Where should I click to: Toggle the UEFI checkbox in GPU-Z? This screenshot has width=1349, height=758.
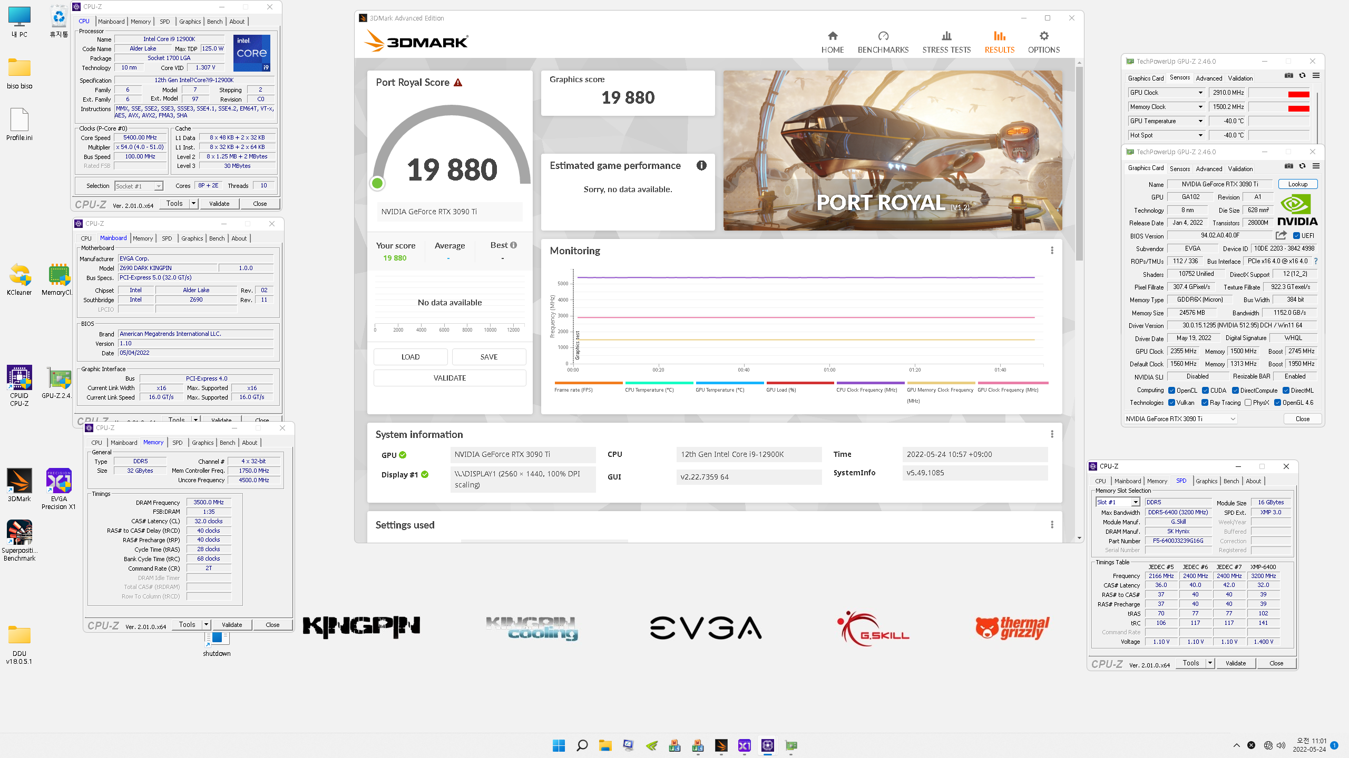(1296, 235)
